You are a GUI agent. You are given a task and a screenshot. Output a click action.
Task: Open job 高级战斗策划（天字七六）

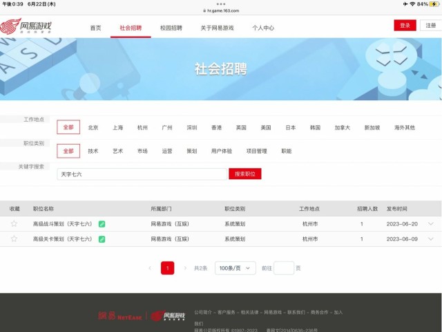[63, 224]
